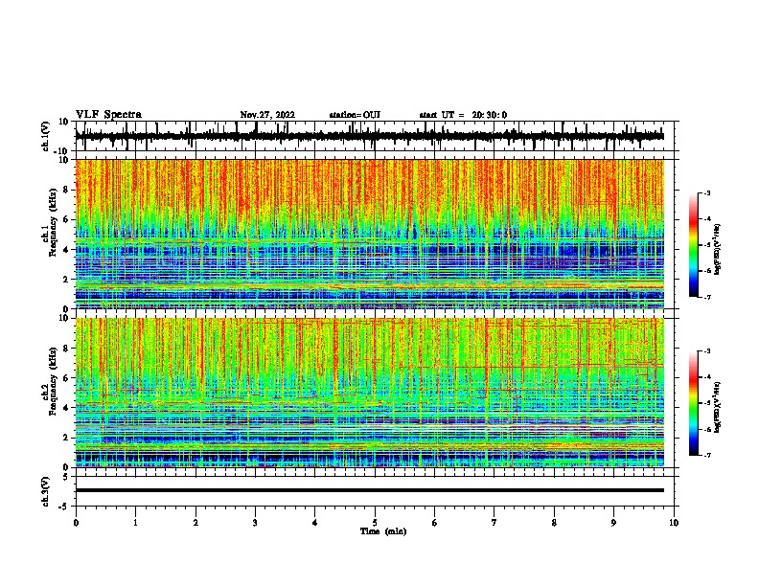
Task: Click the "5" tick on ch.3(V) axis
Action: (x=66, y=476)
